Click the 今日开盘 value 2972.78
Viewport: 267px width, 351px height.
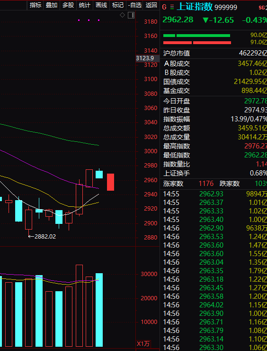click(256, 101)
